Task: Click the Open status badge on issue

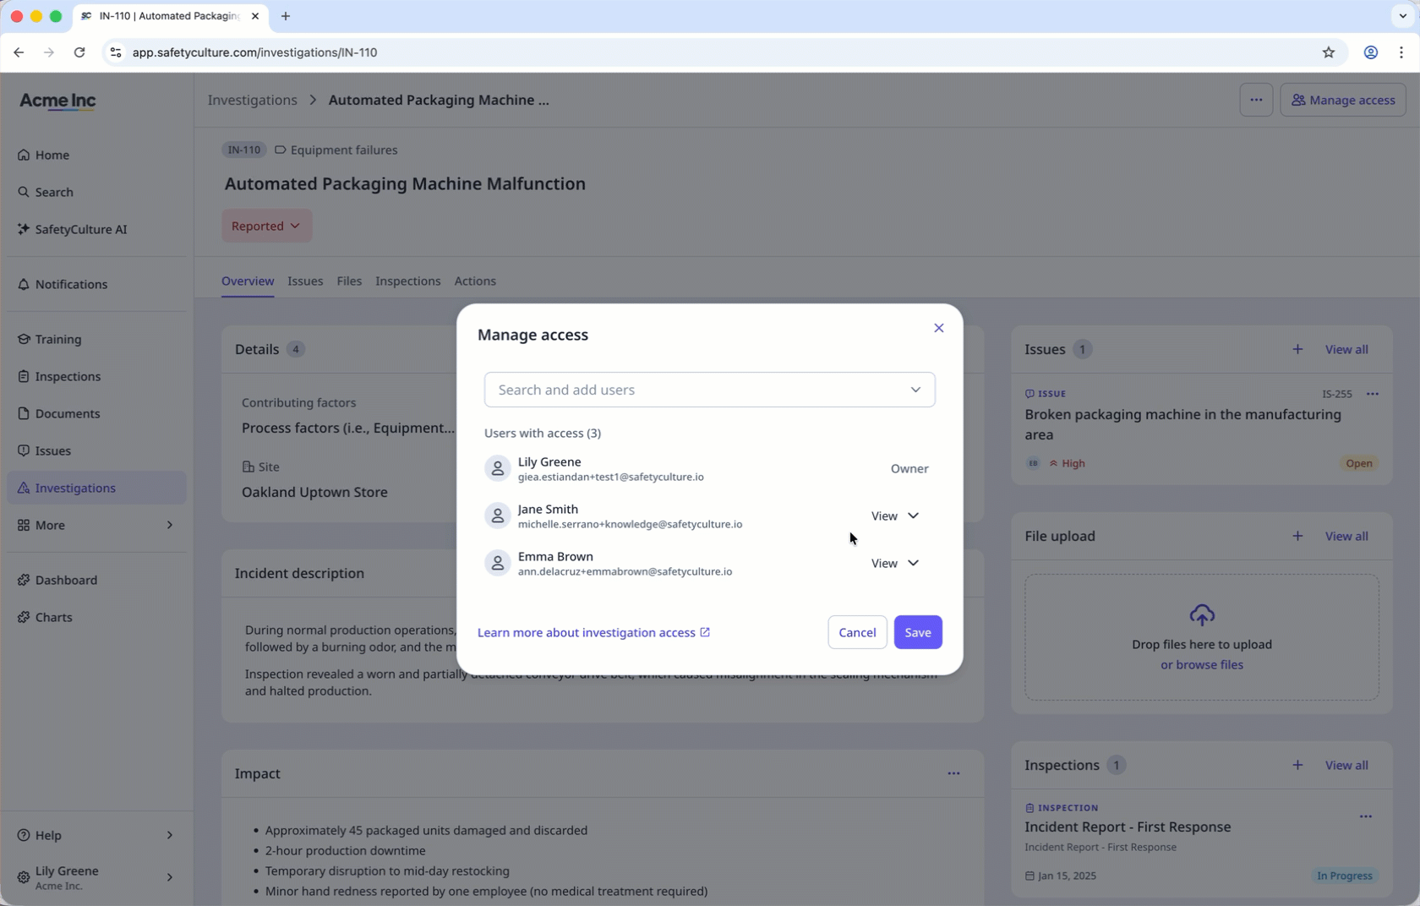Action: tap(1359, 463)
